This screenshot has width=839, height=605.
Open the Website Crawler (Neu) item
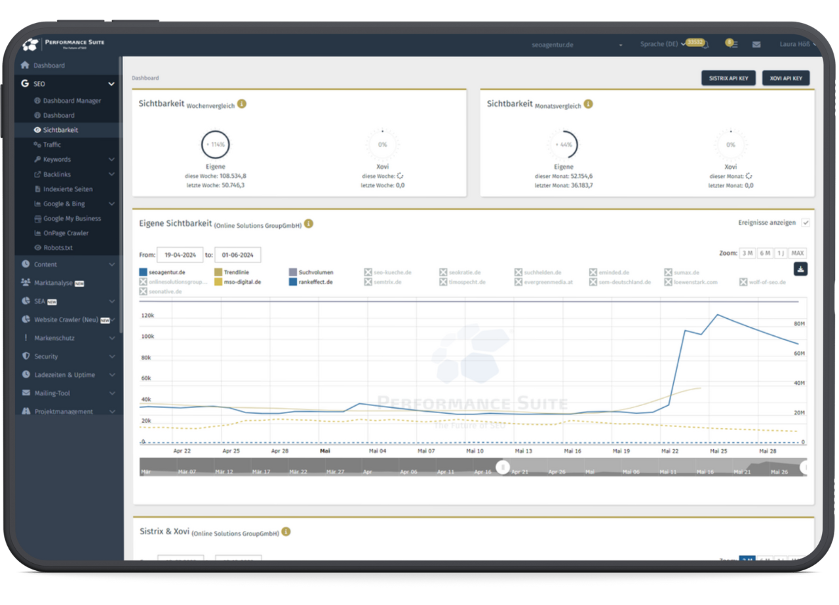click(x=68, y=320)
